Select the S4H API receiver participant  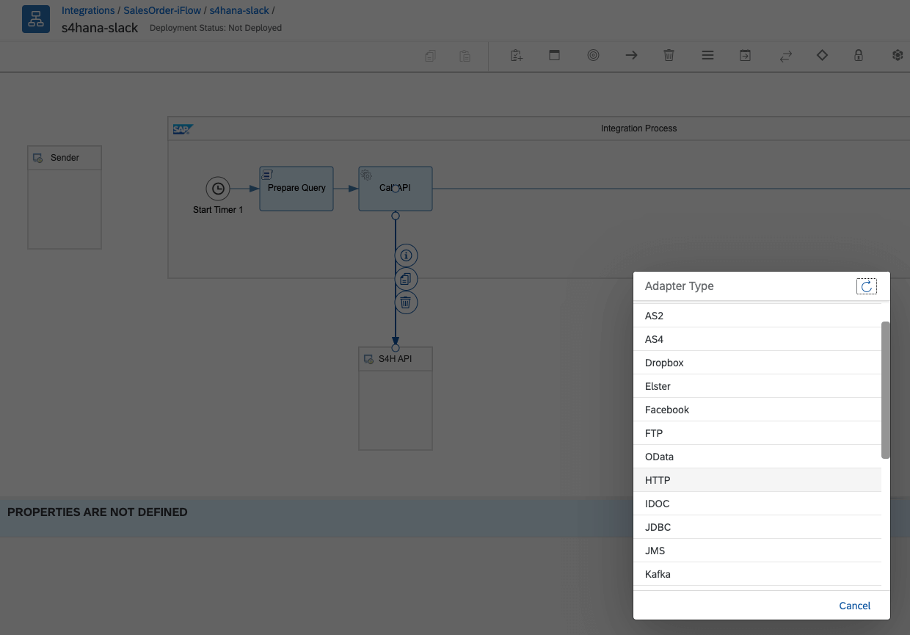point(396,399)
